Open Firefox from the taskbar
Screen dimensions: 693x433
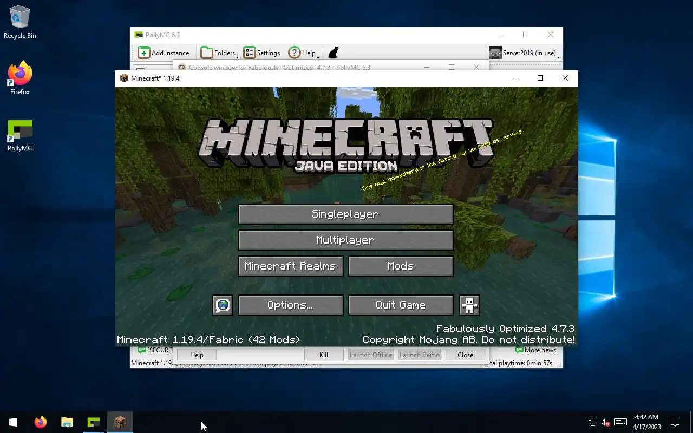[x=41, y=422]
